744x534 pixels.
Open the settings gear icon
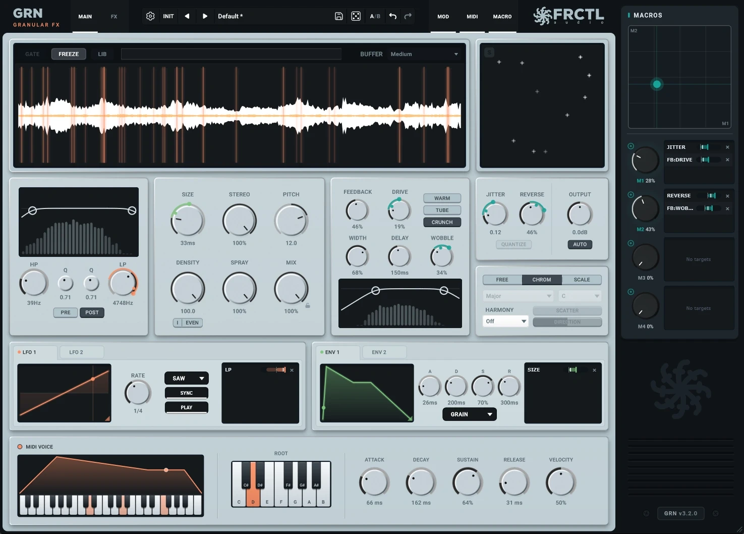pyautogui.click(x=150, y=16)
